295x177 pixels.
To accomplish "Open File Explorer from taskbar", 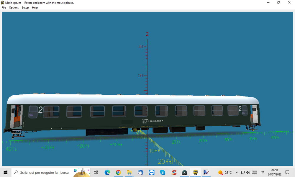I will click(x=129, y=172).
